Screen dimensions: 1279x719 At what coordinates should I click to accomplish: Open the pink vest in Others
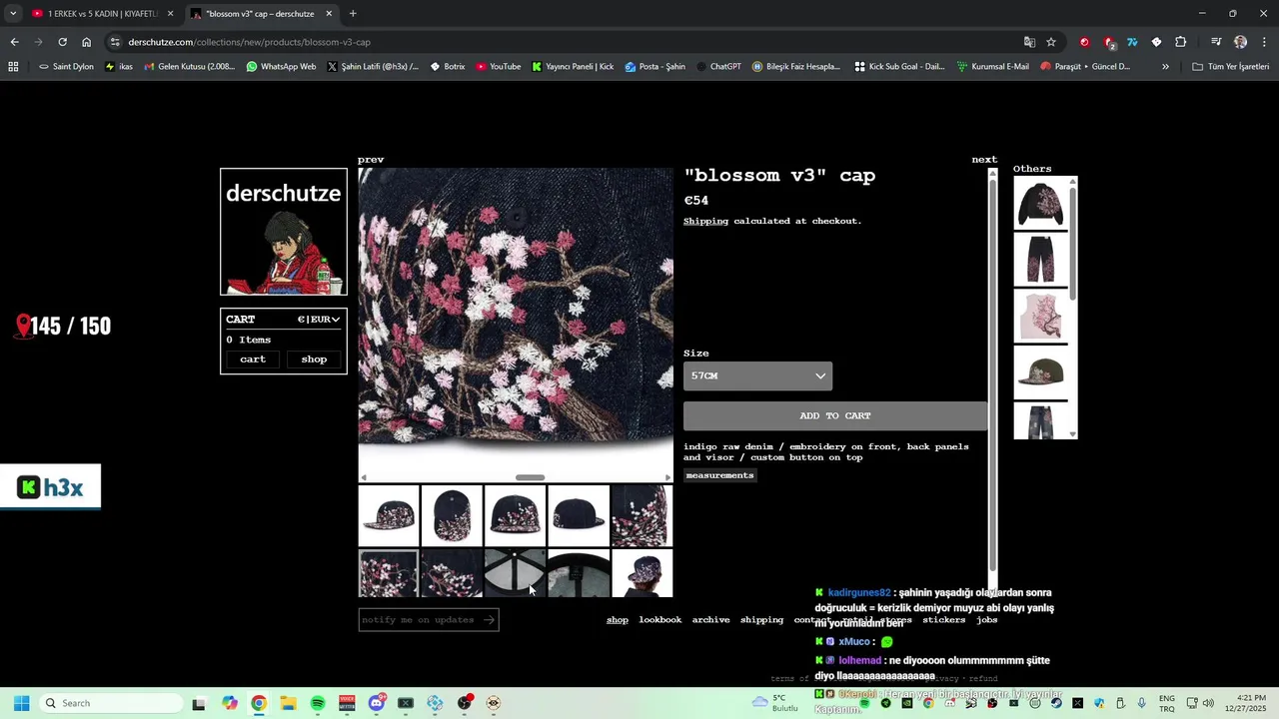pos(1040,316)
